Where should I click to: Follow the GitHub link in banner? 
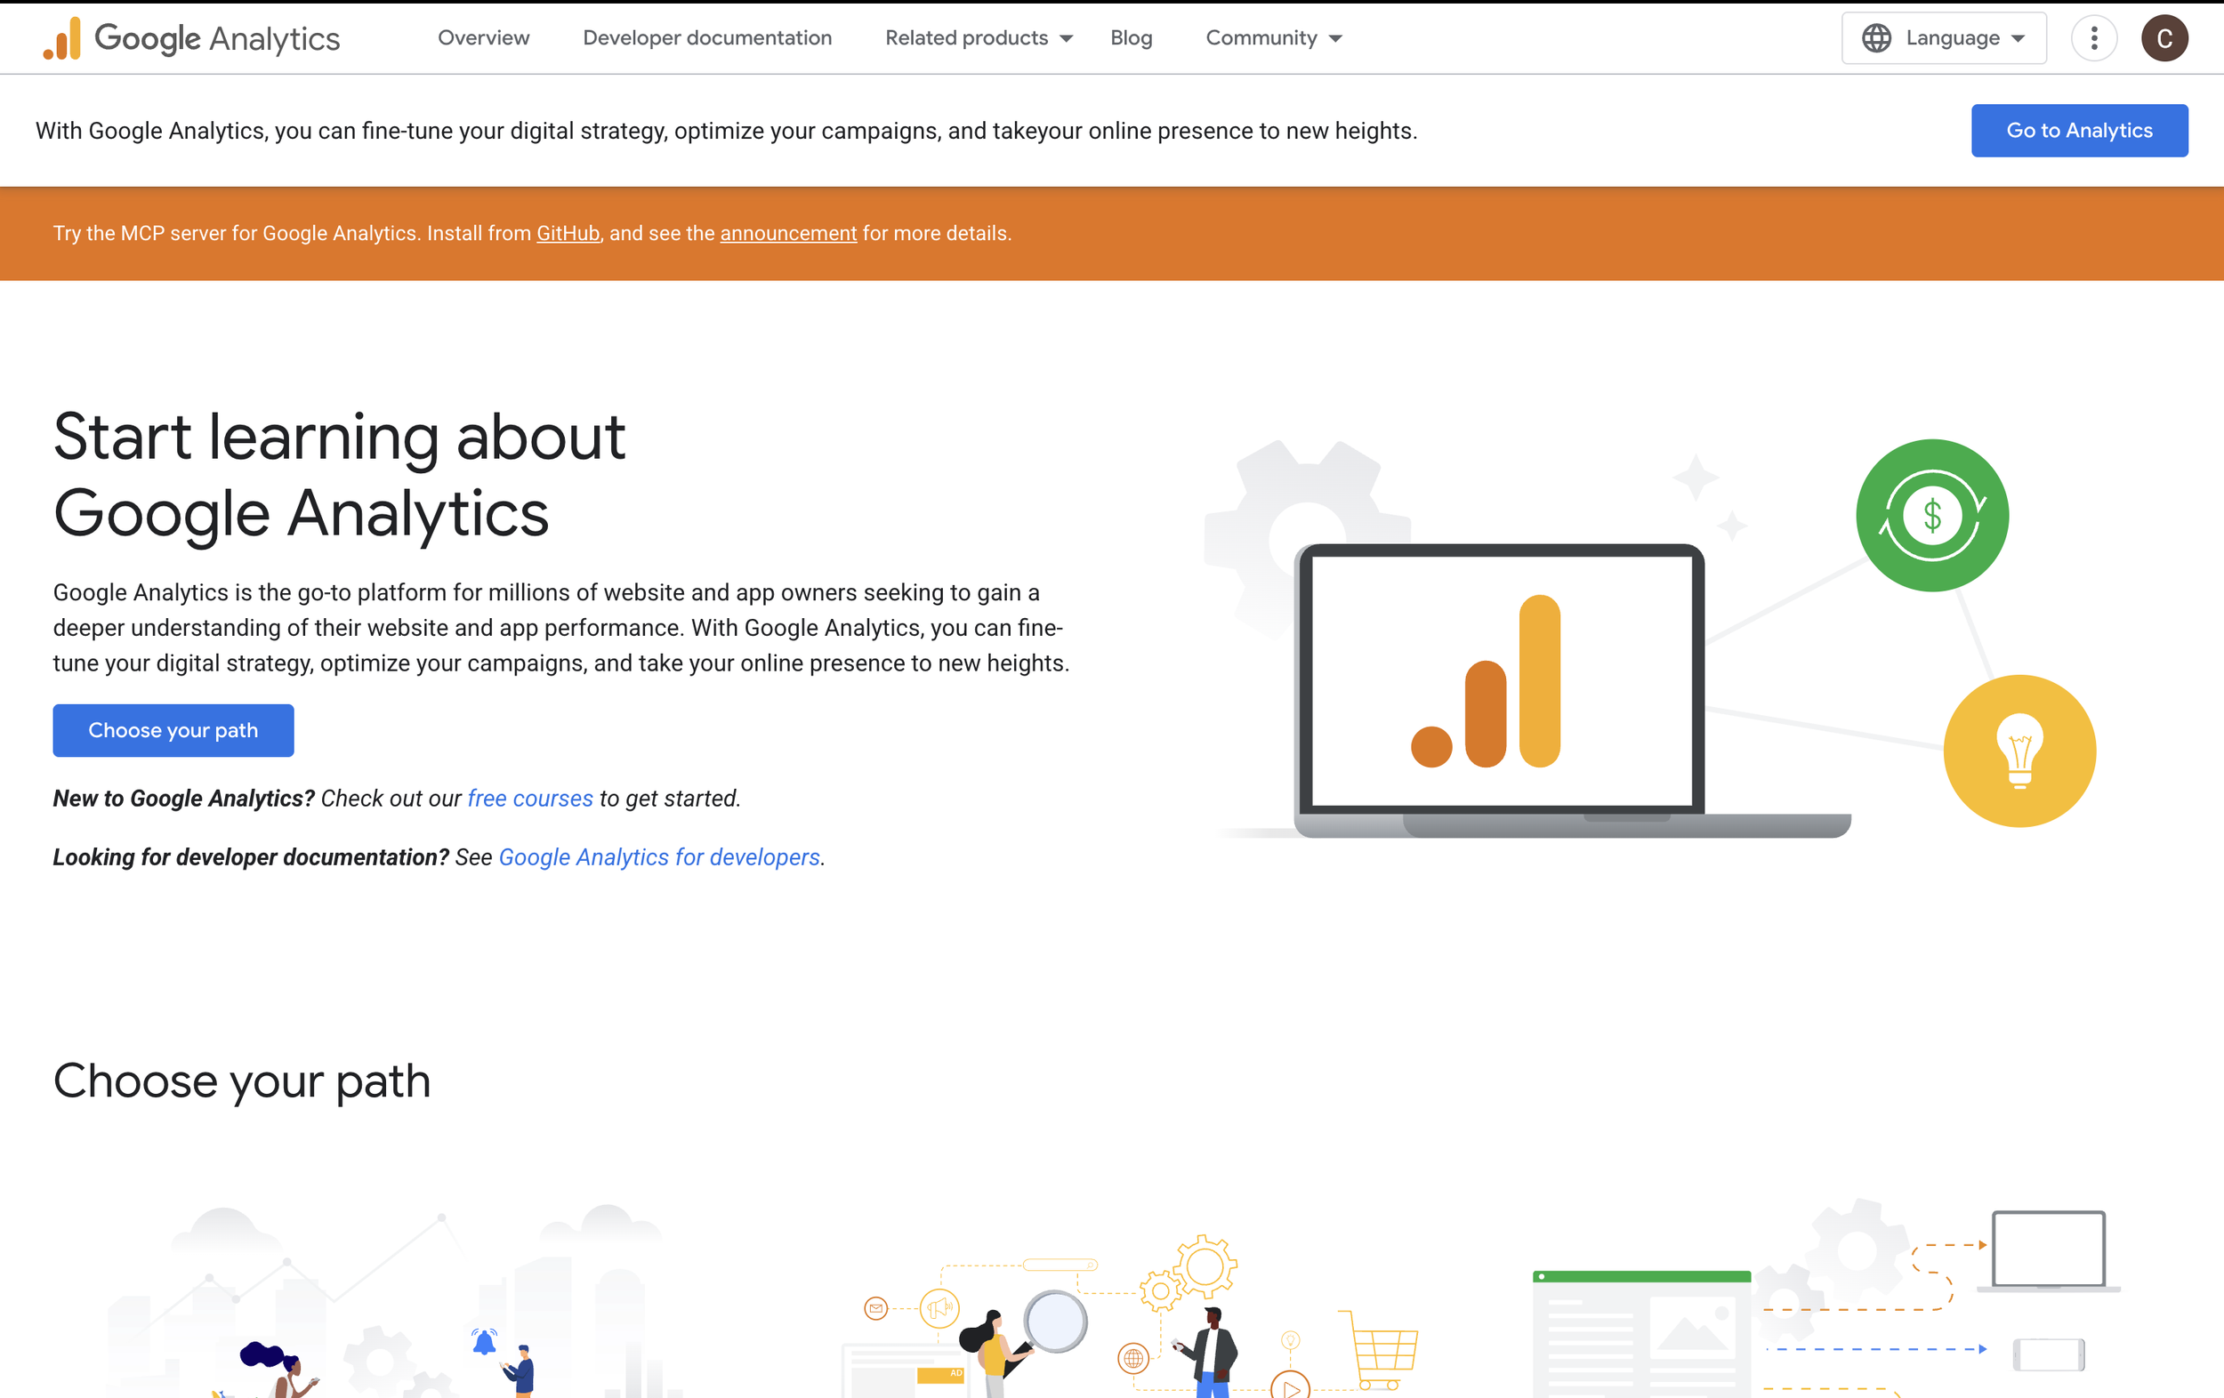567,234
